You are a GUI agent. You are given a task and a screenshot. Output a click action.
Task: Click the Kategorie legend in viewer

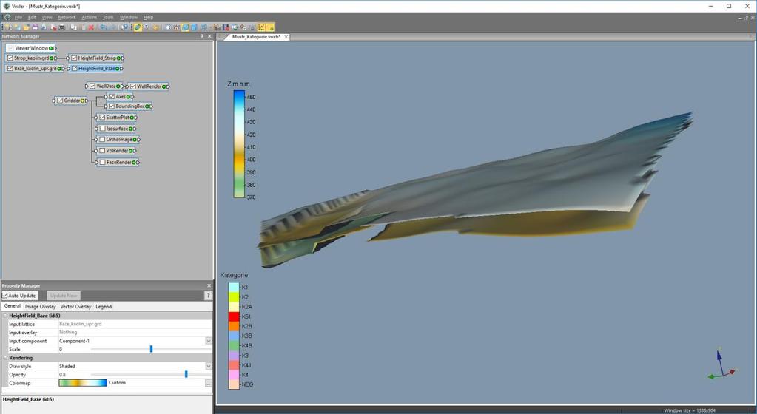(x=236, y=330)
